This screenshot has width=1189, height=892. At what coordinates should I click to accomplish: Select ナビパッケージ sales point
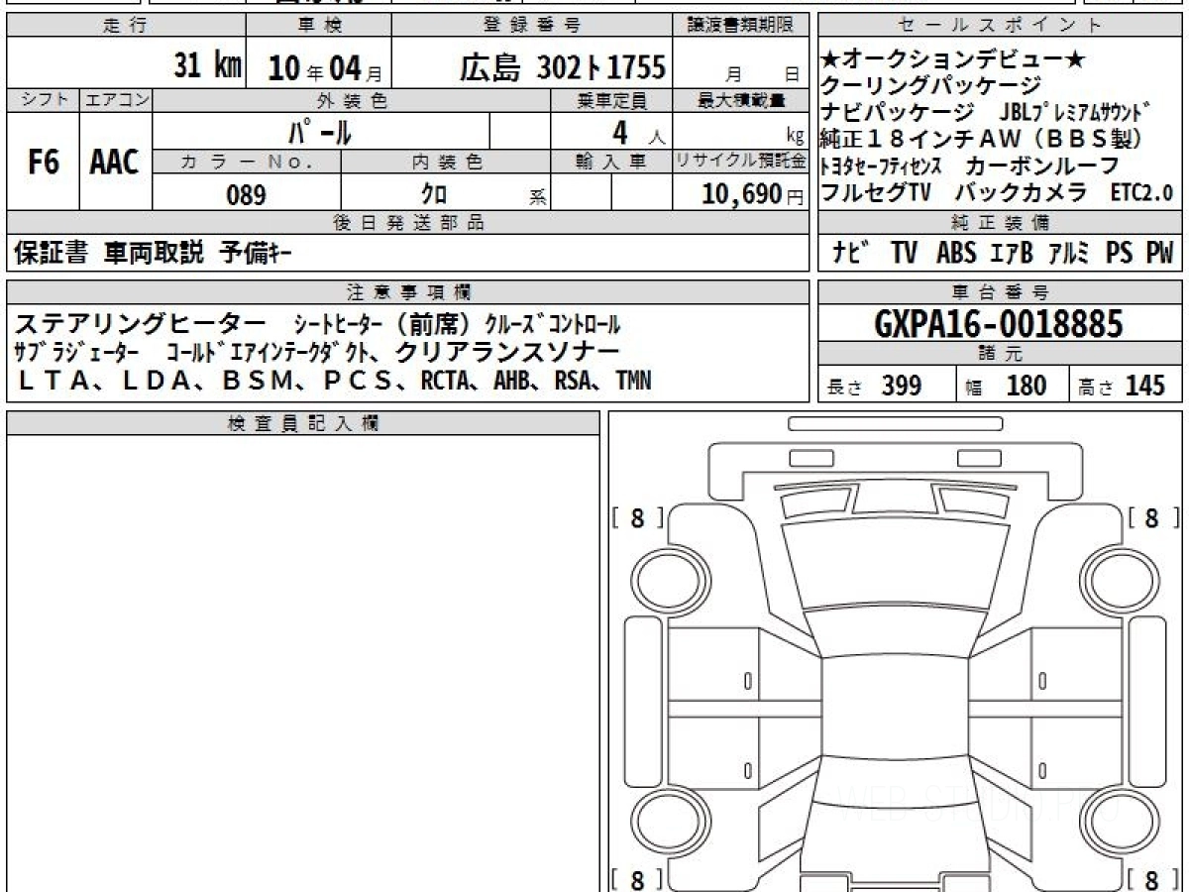(x=899, y=112)
